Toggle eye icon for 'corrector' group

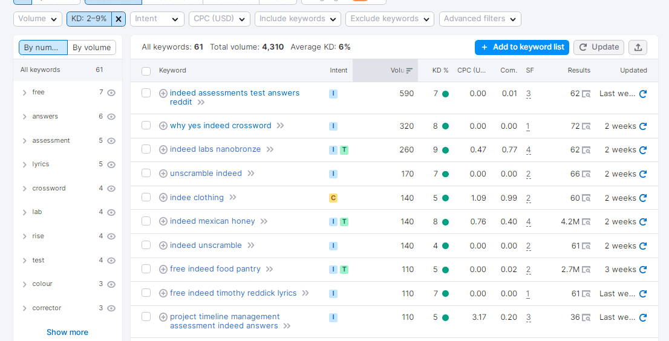pos(111,308)
